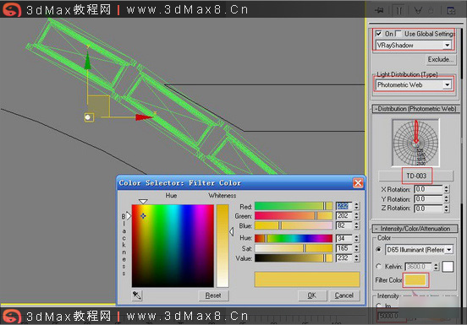
Task: Click inside the Hue/Blackness color field
Action: tap(173, 246)
